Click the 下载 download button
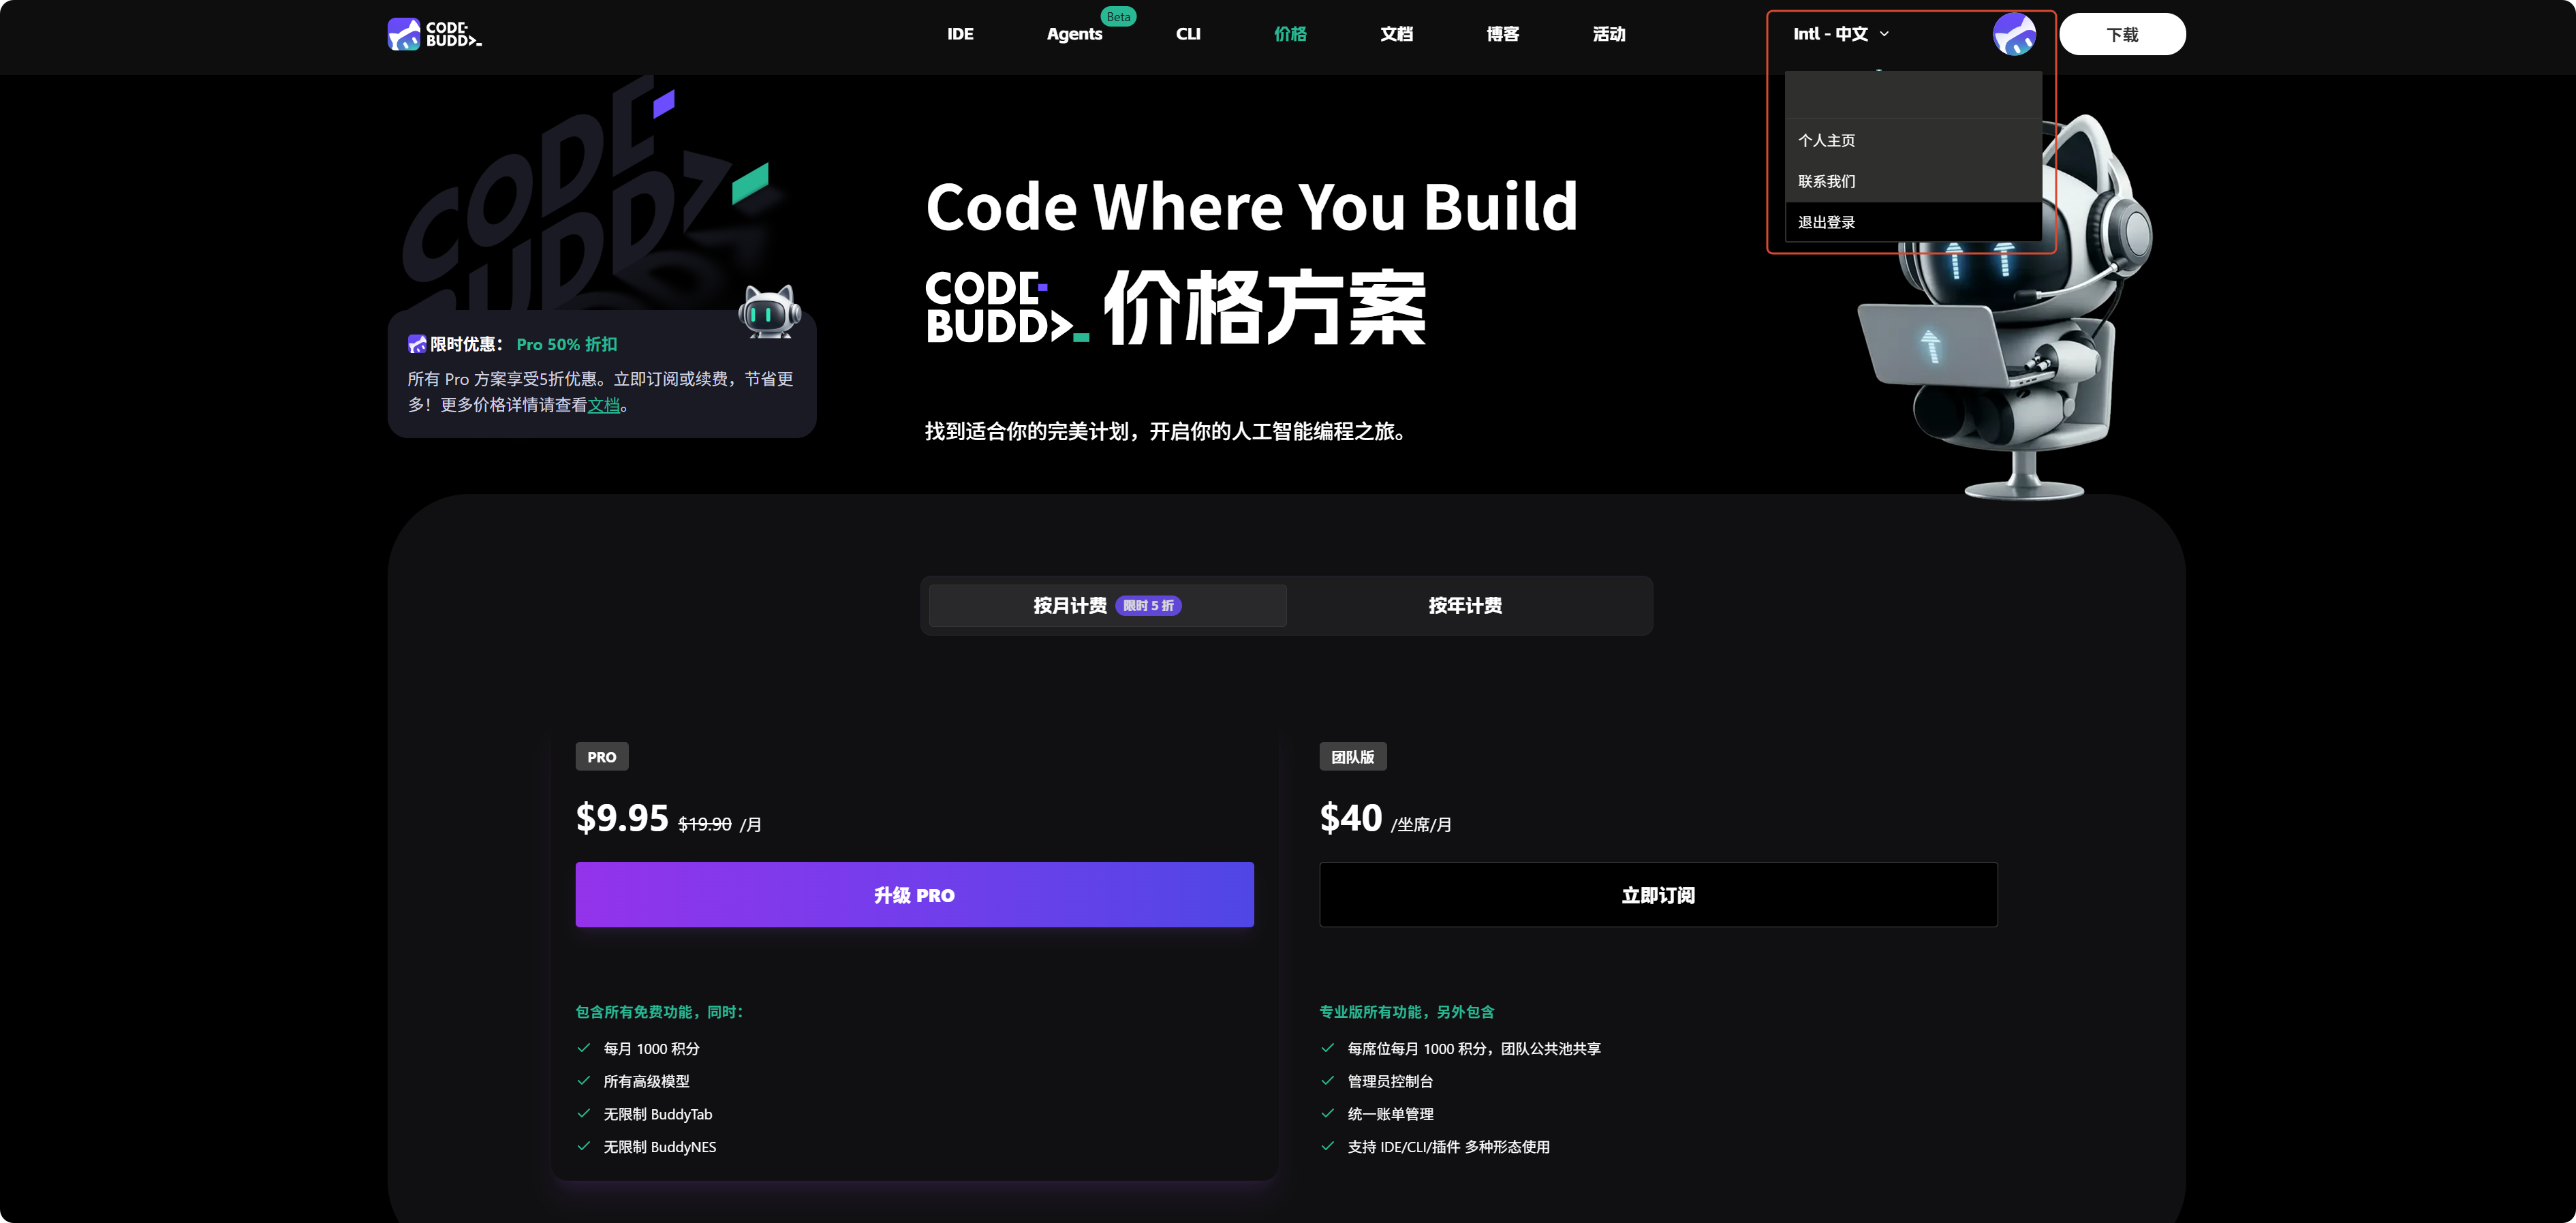Screen dimensions: 2576x1223 click(2122, 34)
